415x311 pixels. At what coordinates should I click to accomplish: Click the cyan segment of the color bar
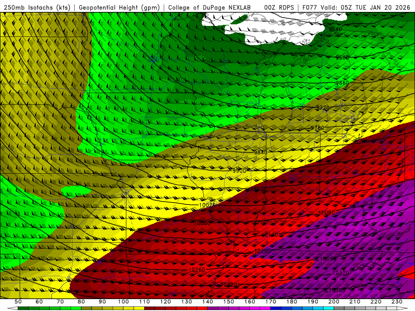click(x=329, y=308)
